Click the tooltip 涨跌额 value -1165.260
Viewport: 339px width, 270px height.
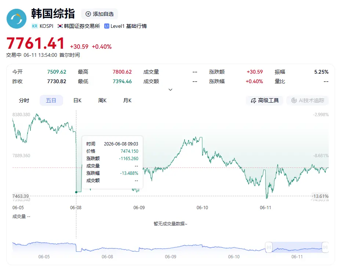pos(129,159)
